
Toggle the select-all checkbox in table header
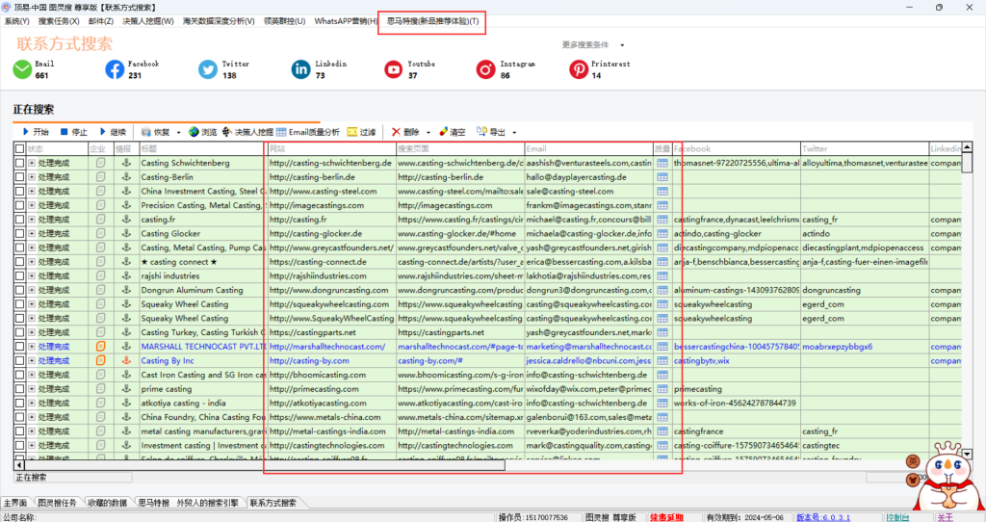click(x=19, y=149)
